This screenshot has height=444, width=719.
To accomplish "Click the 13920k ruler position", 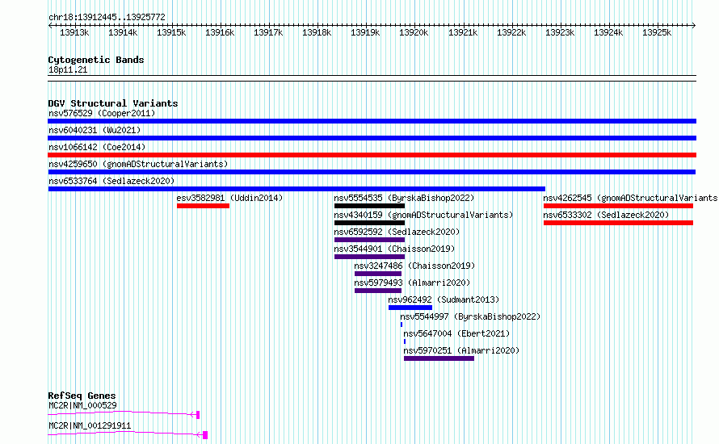I will tap(414, 32).
